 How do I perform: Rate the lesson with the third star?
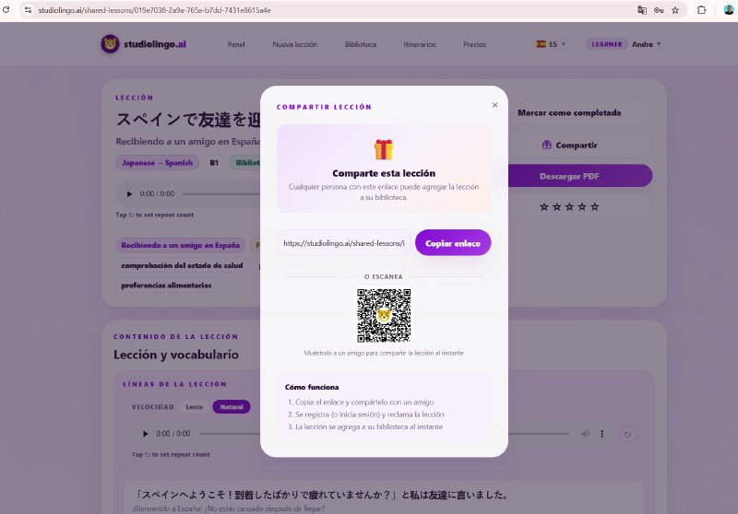click(x=569, y=206)
